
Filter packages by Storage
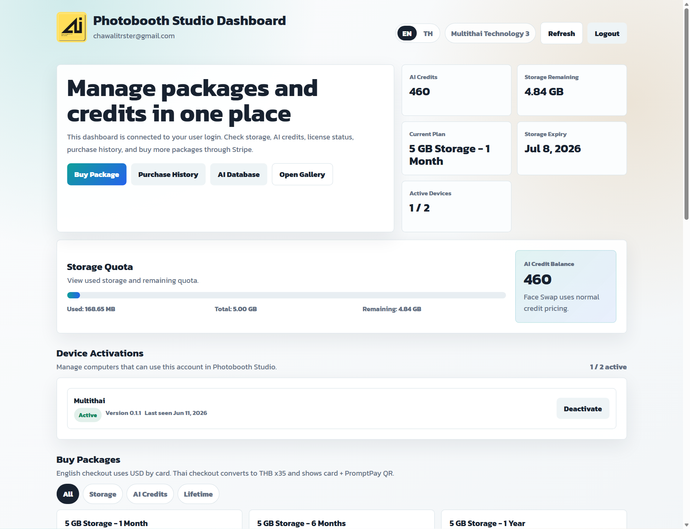click(x=103, y=494)
